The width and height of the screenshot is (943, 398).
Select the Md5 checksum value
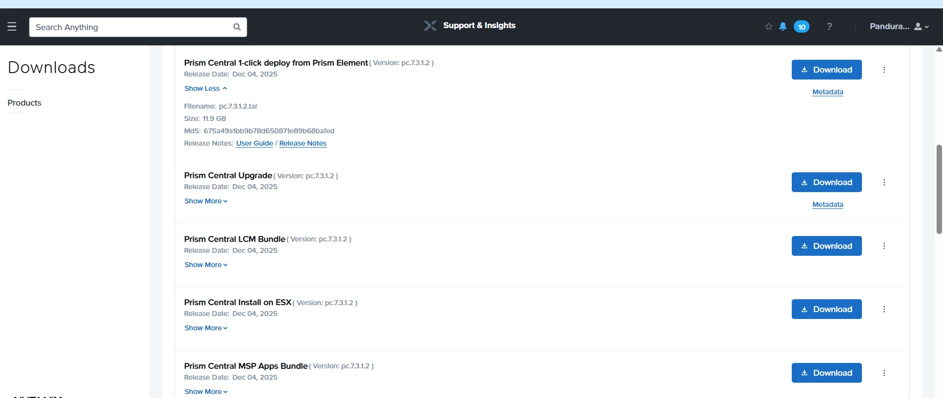pyautogui.click(x=269, y=131)
